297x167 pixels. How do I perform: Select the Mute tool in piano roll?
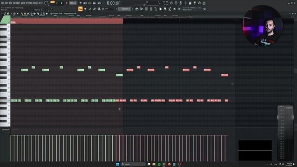(32, 13)
